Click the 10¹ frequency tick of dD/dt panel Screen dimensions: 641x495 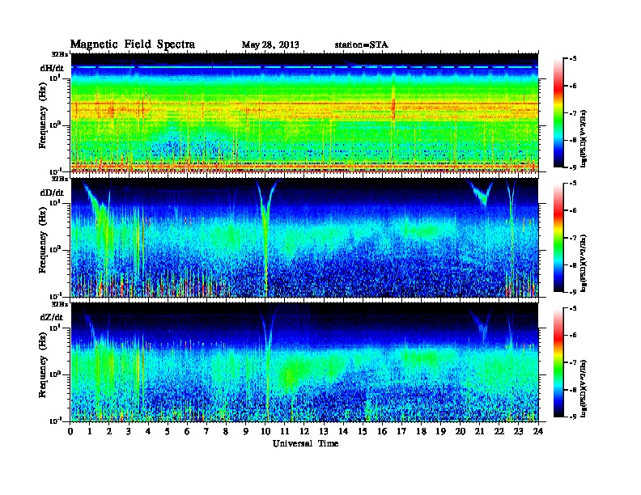pyautogui.click(x=55, y=203)
